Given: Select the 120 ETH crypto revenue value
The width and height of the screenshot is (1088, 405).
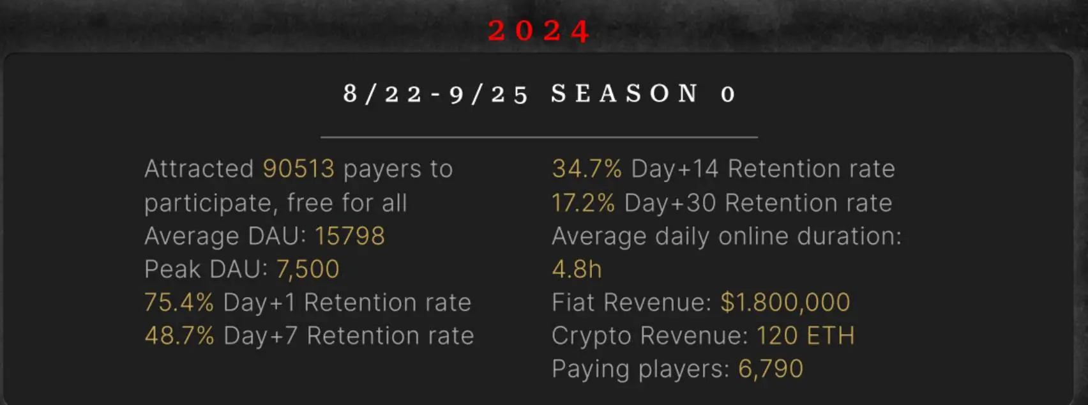Looking at the screenshot, I should pos(805,336).
